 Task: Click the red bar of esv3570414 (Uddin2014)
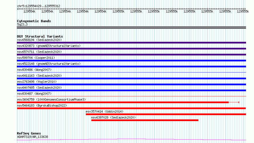pos(166,114)
